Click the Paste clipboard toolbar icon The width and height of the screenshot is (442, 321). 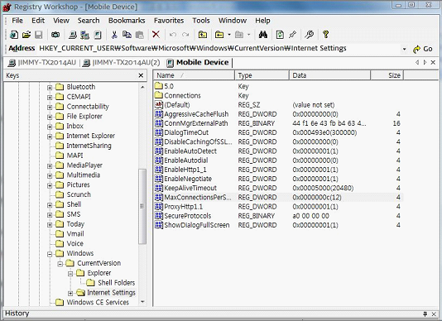[140, 35]
